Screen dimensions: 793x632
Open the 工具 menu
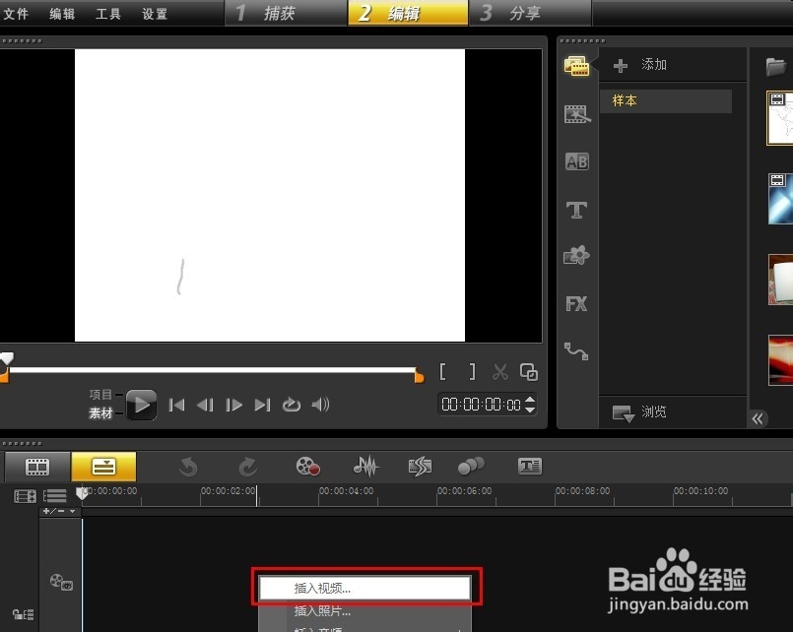(x=108, y=14)
